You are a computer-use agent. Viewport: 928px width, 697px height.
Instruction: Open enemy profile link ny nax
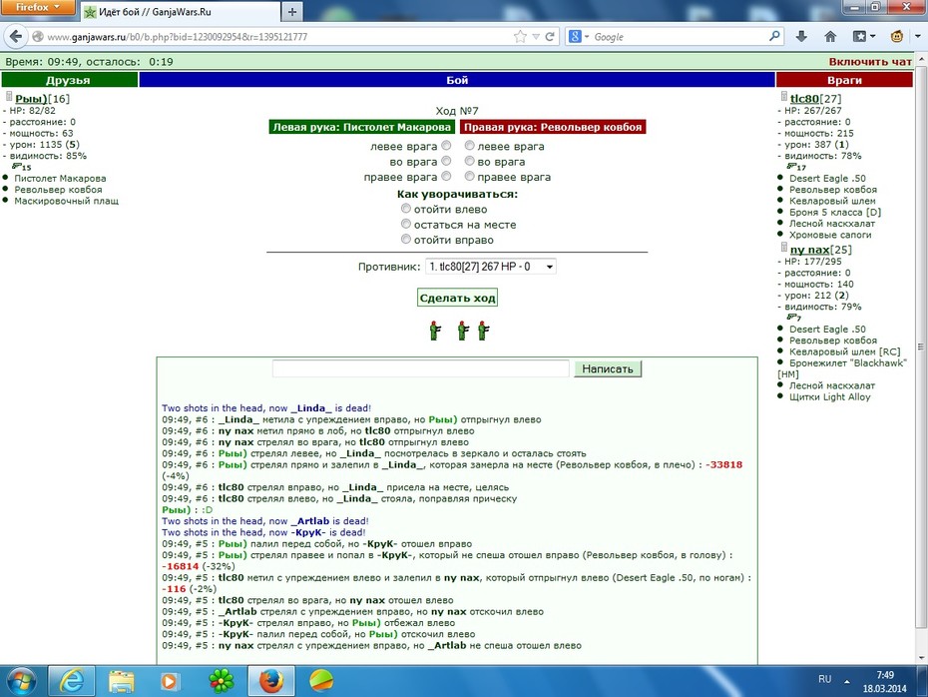(809, 250)
